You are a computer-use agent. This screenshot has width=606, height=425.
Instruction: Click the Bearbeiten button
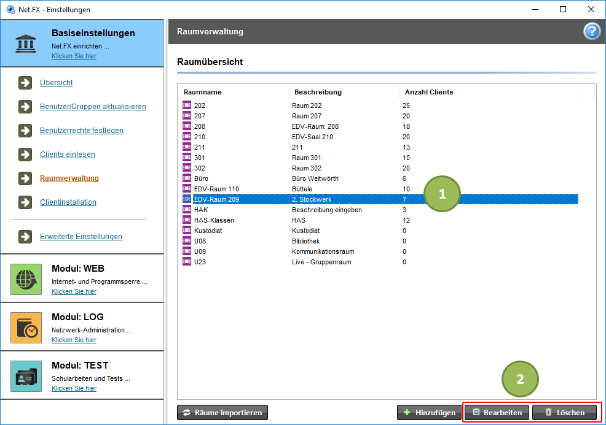point(497,413)
